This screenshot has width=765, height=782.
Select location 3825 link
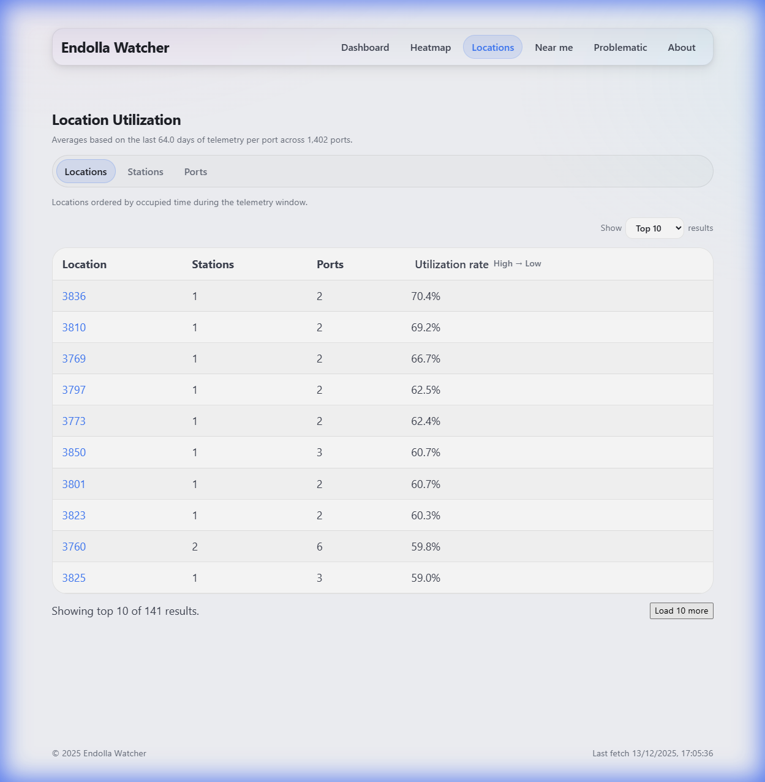(x=74, y=578)
